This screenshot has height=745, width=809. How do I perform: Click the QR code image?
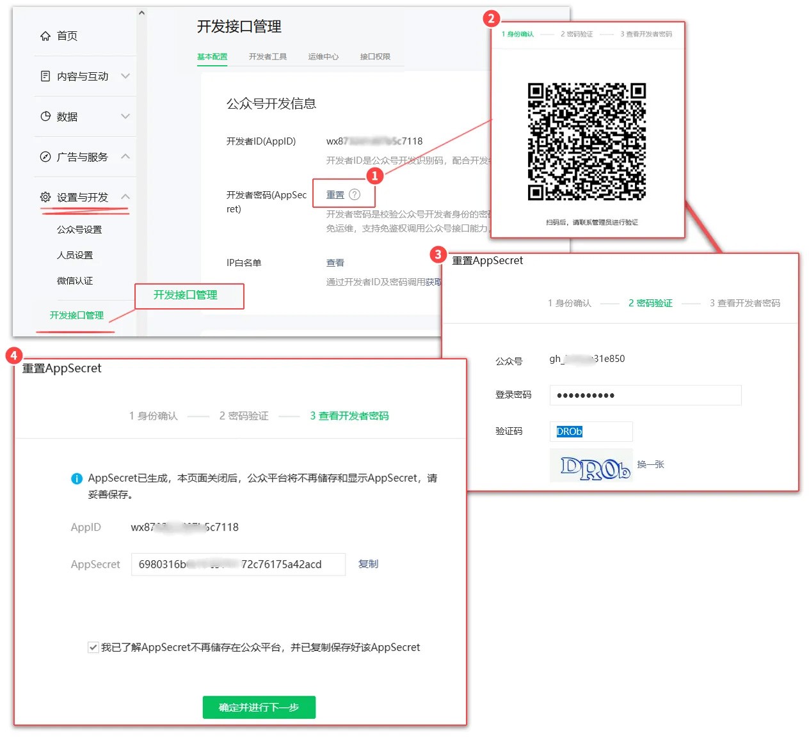(x=586, y=141)
